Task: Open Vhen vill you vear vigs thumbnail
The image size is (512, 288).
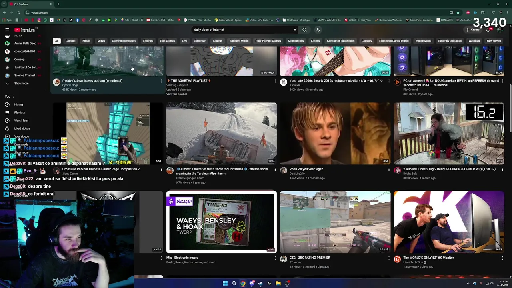Action: (x=335, y=134)
